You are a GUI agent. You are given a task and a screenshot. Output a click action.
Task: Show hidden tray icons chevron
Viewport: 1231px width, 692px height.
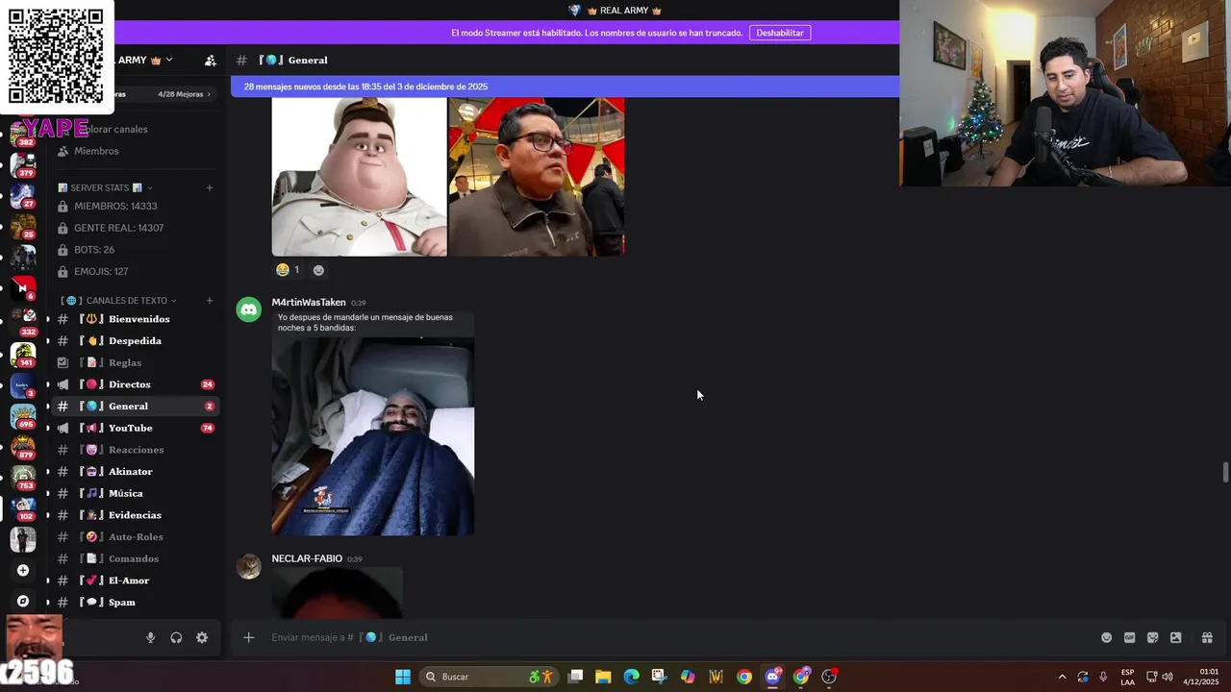1062,677
